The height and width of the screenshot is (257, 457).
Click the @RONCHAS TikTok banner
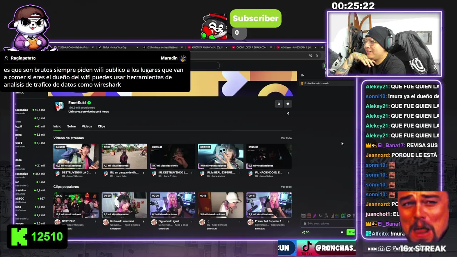point(326,248)
